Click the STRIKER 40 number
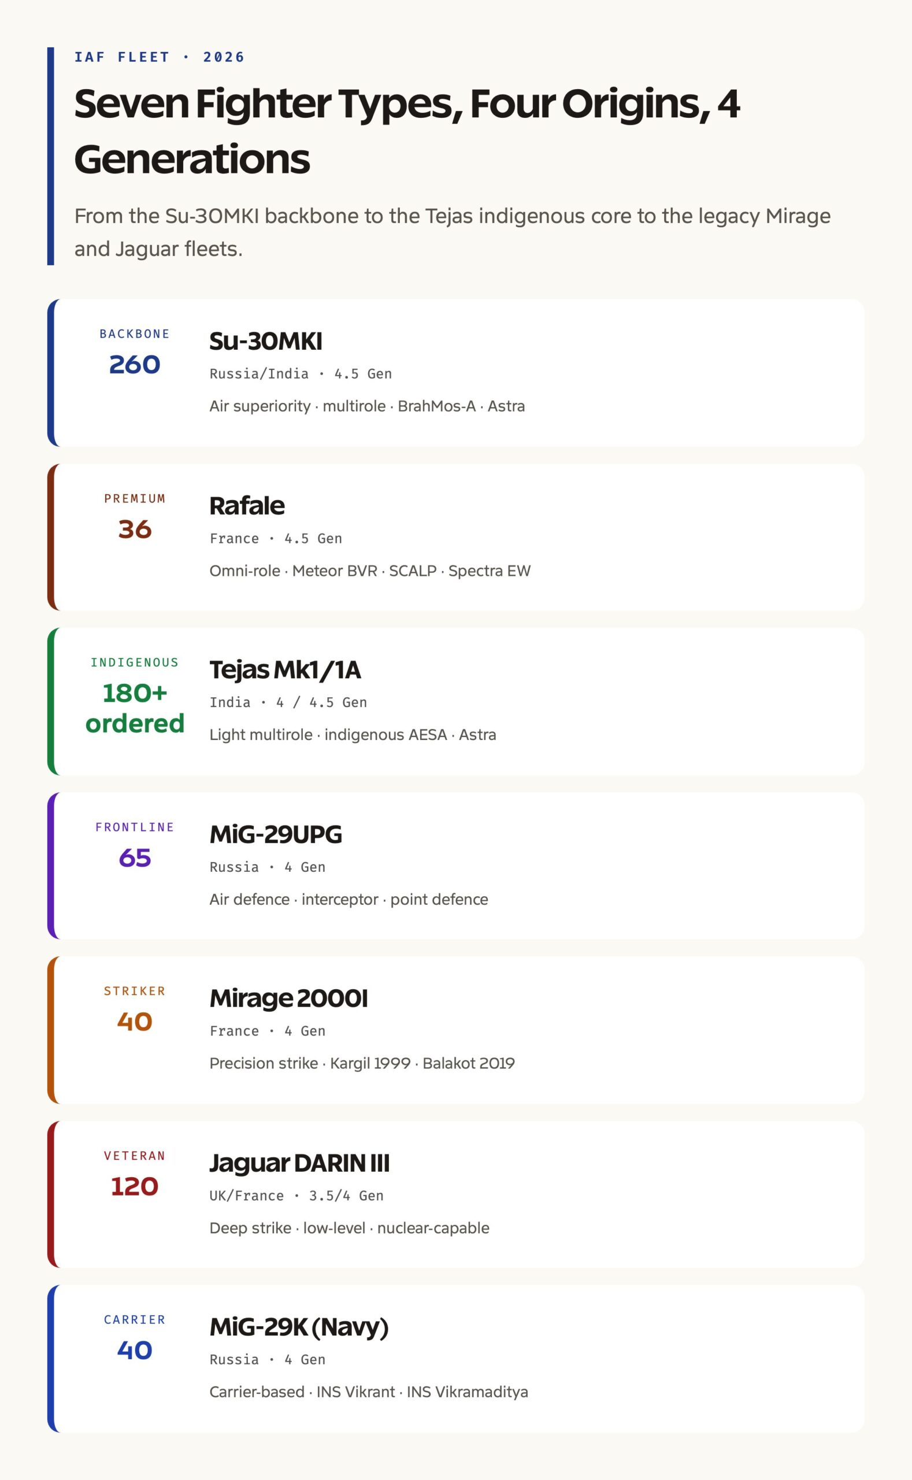The height and width of the screenshot is (1480, 912). click(135, 1022)
